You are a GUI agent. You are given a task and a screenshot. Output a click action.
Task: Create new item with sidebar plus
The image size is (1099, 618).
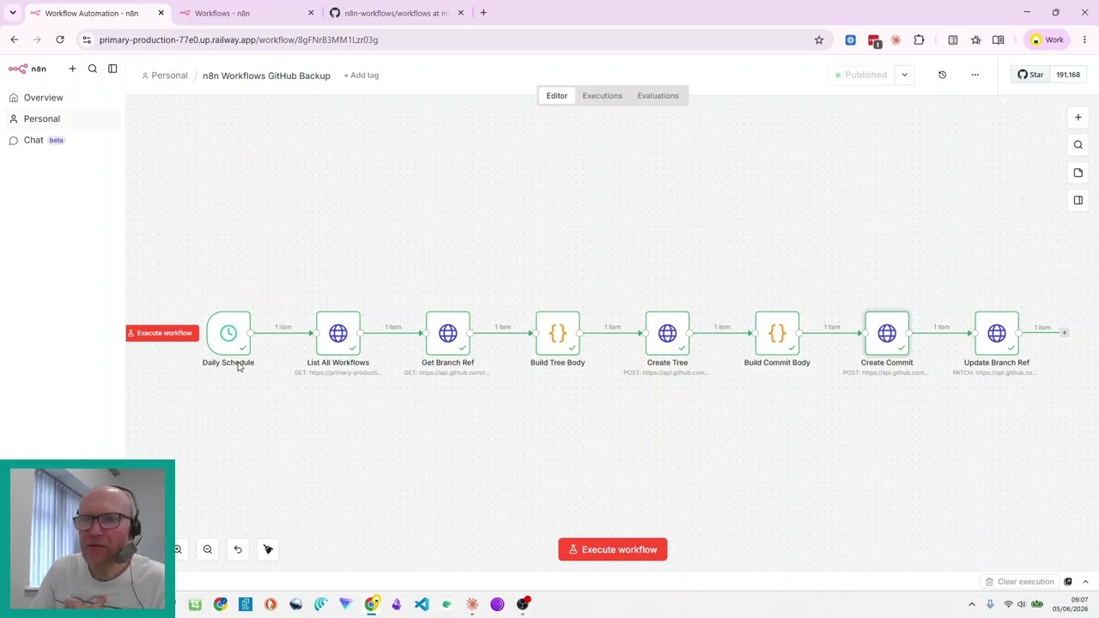[72, 69]
